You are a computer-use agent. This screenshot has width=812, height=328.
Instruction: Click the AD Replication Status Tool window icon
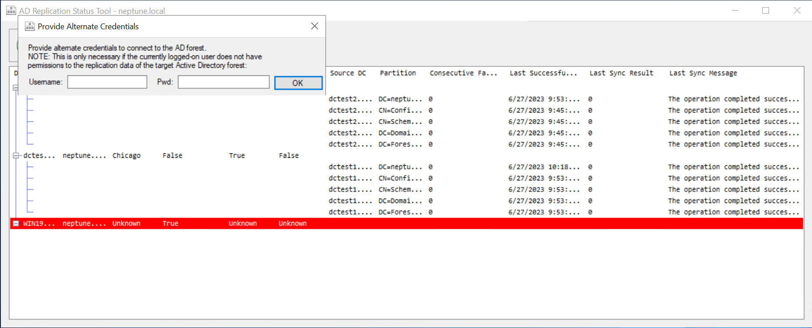(x=11, y=10)
